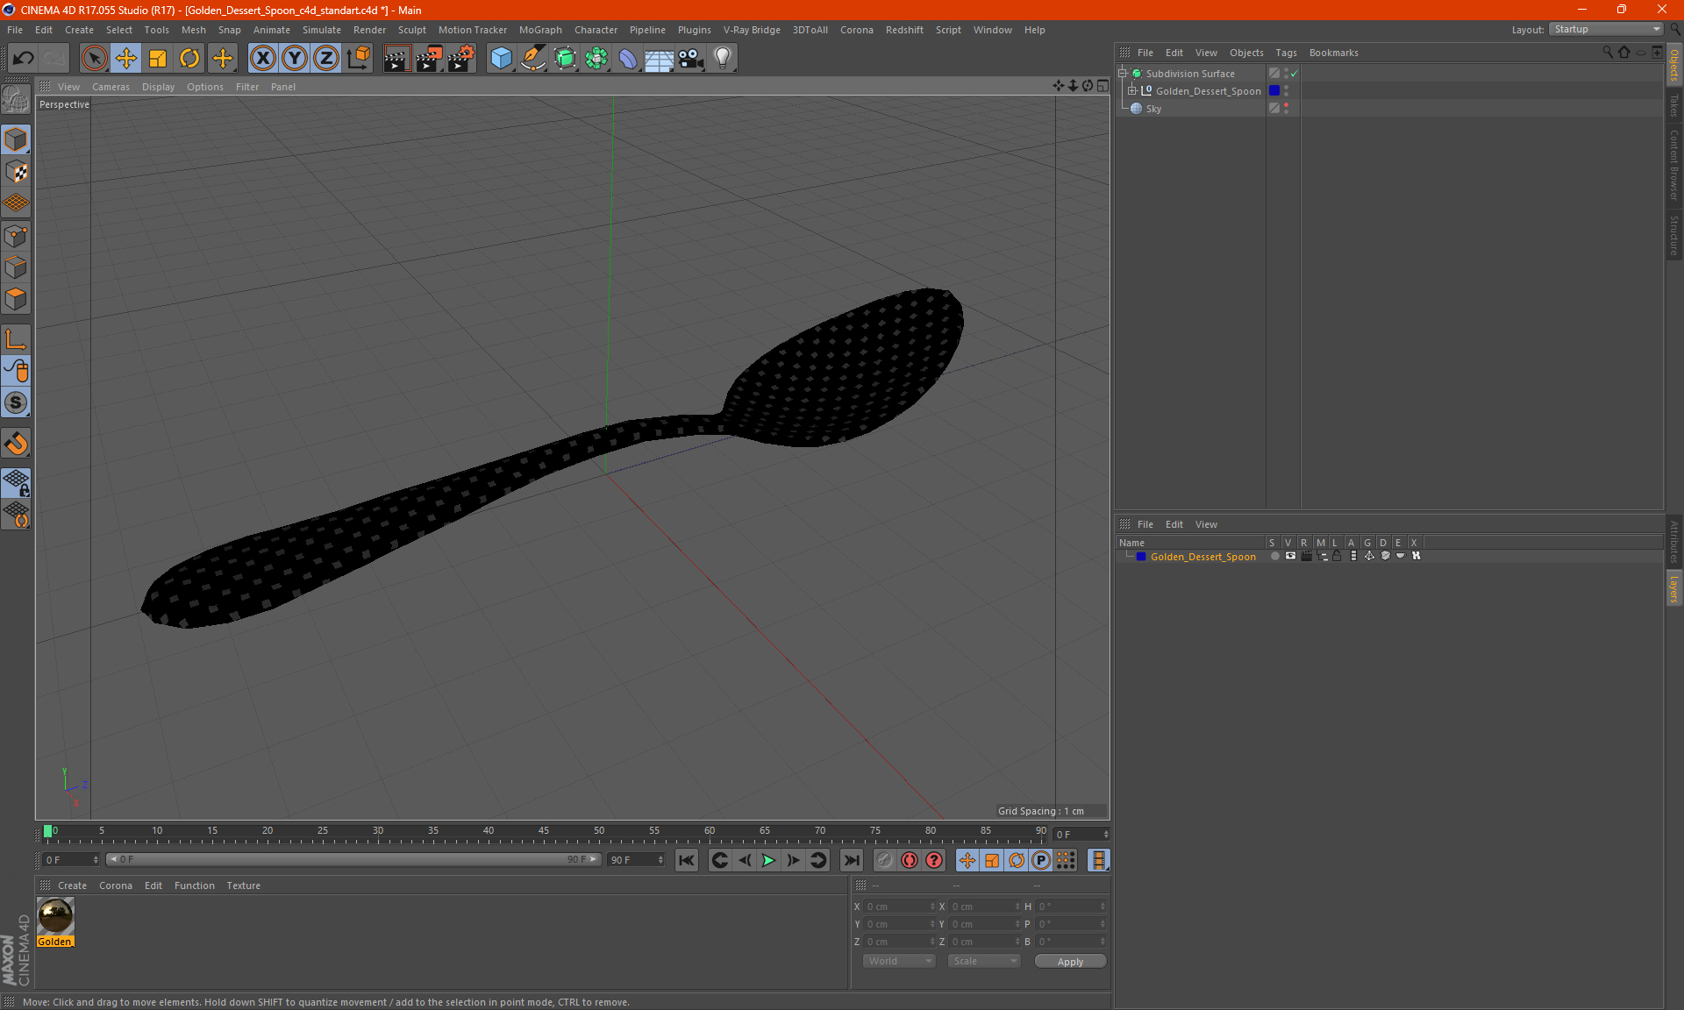Click the Texture tab in material panel
This screenshot has height=1010, width=1684.
click(242, 885)
